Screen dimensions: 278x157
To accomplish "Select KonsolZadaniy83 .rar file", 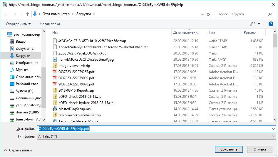I will coord(103,47).
